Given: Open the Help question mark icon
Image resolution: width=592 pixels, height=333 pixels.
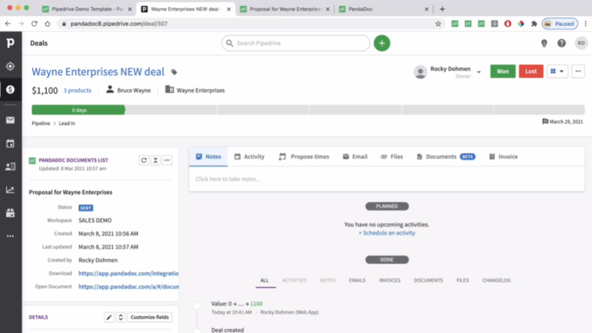Looking at the screenshot, I should tap(561, 43).
